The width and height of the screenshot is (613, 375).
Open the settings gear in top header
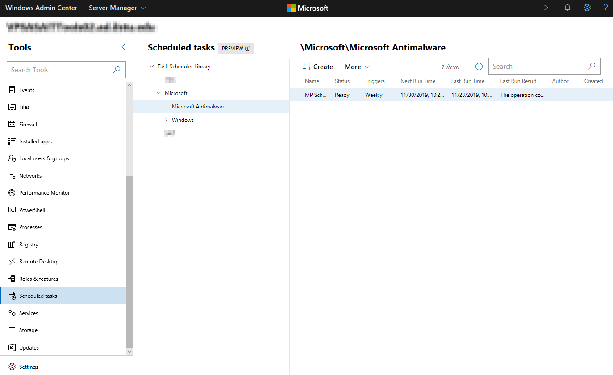click(x=587, y=8)
